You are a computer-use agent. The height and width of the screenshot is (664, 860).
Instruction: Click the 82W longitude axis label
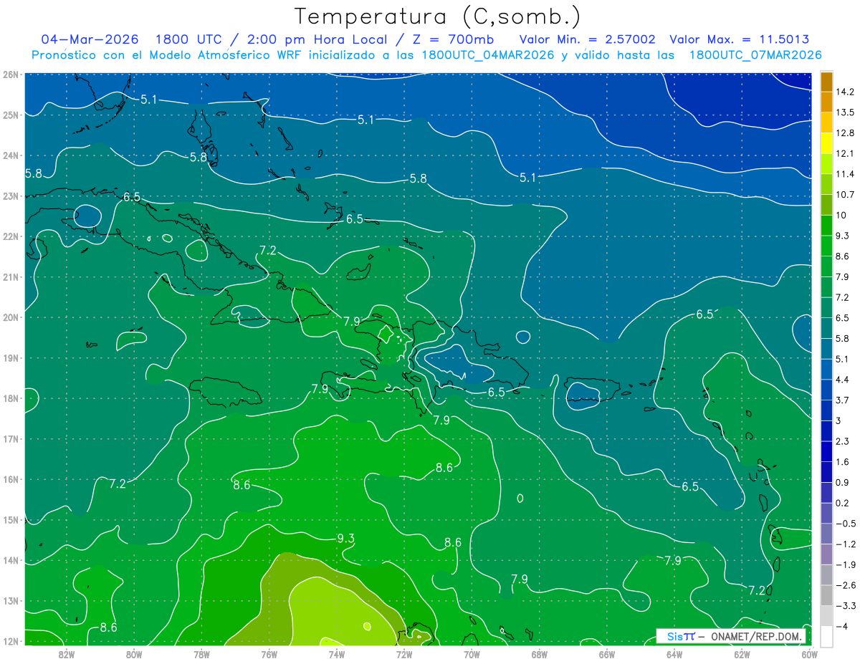point(67,653)
